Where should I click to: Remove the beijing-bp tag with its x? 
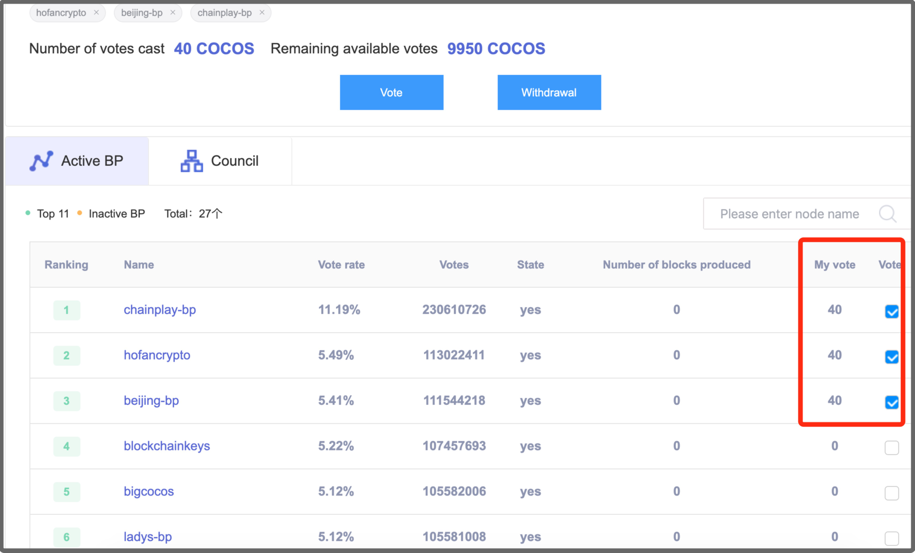click(x=173, y=12)
